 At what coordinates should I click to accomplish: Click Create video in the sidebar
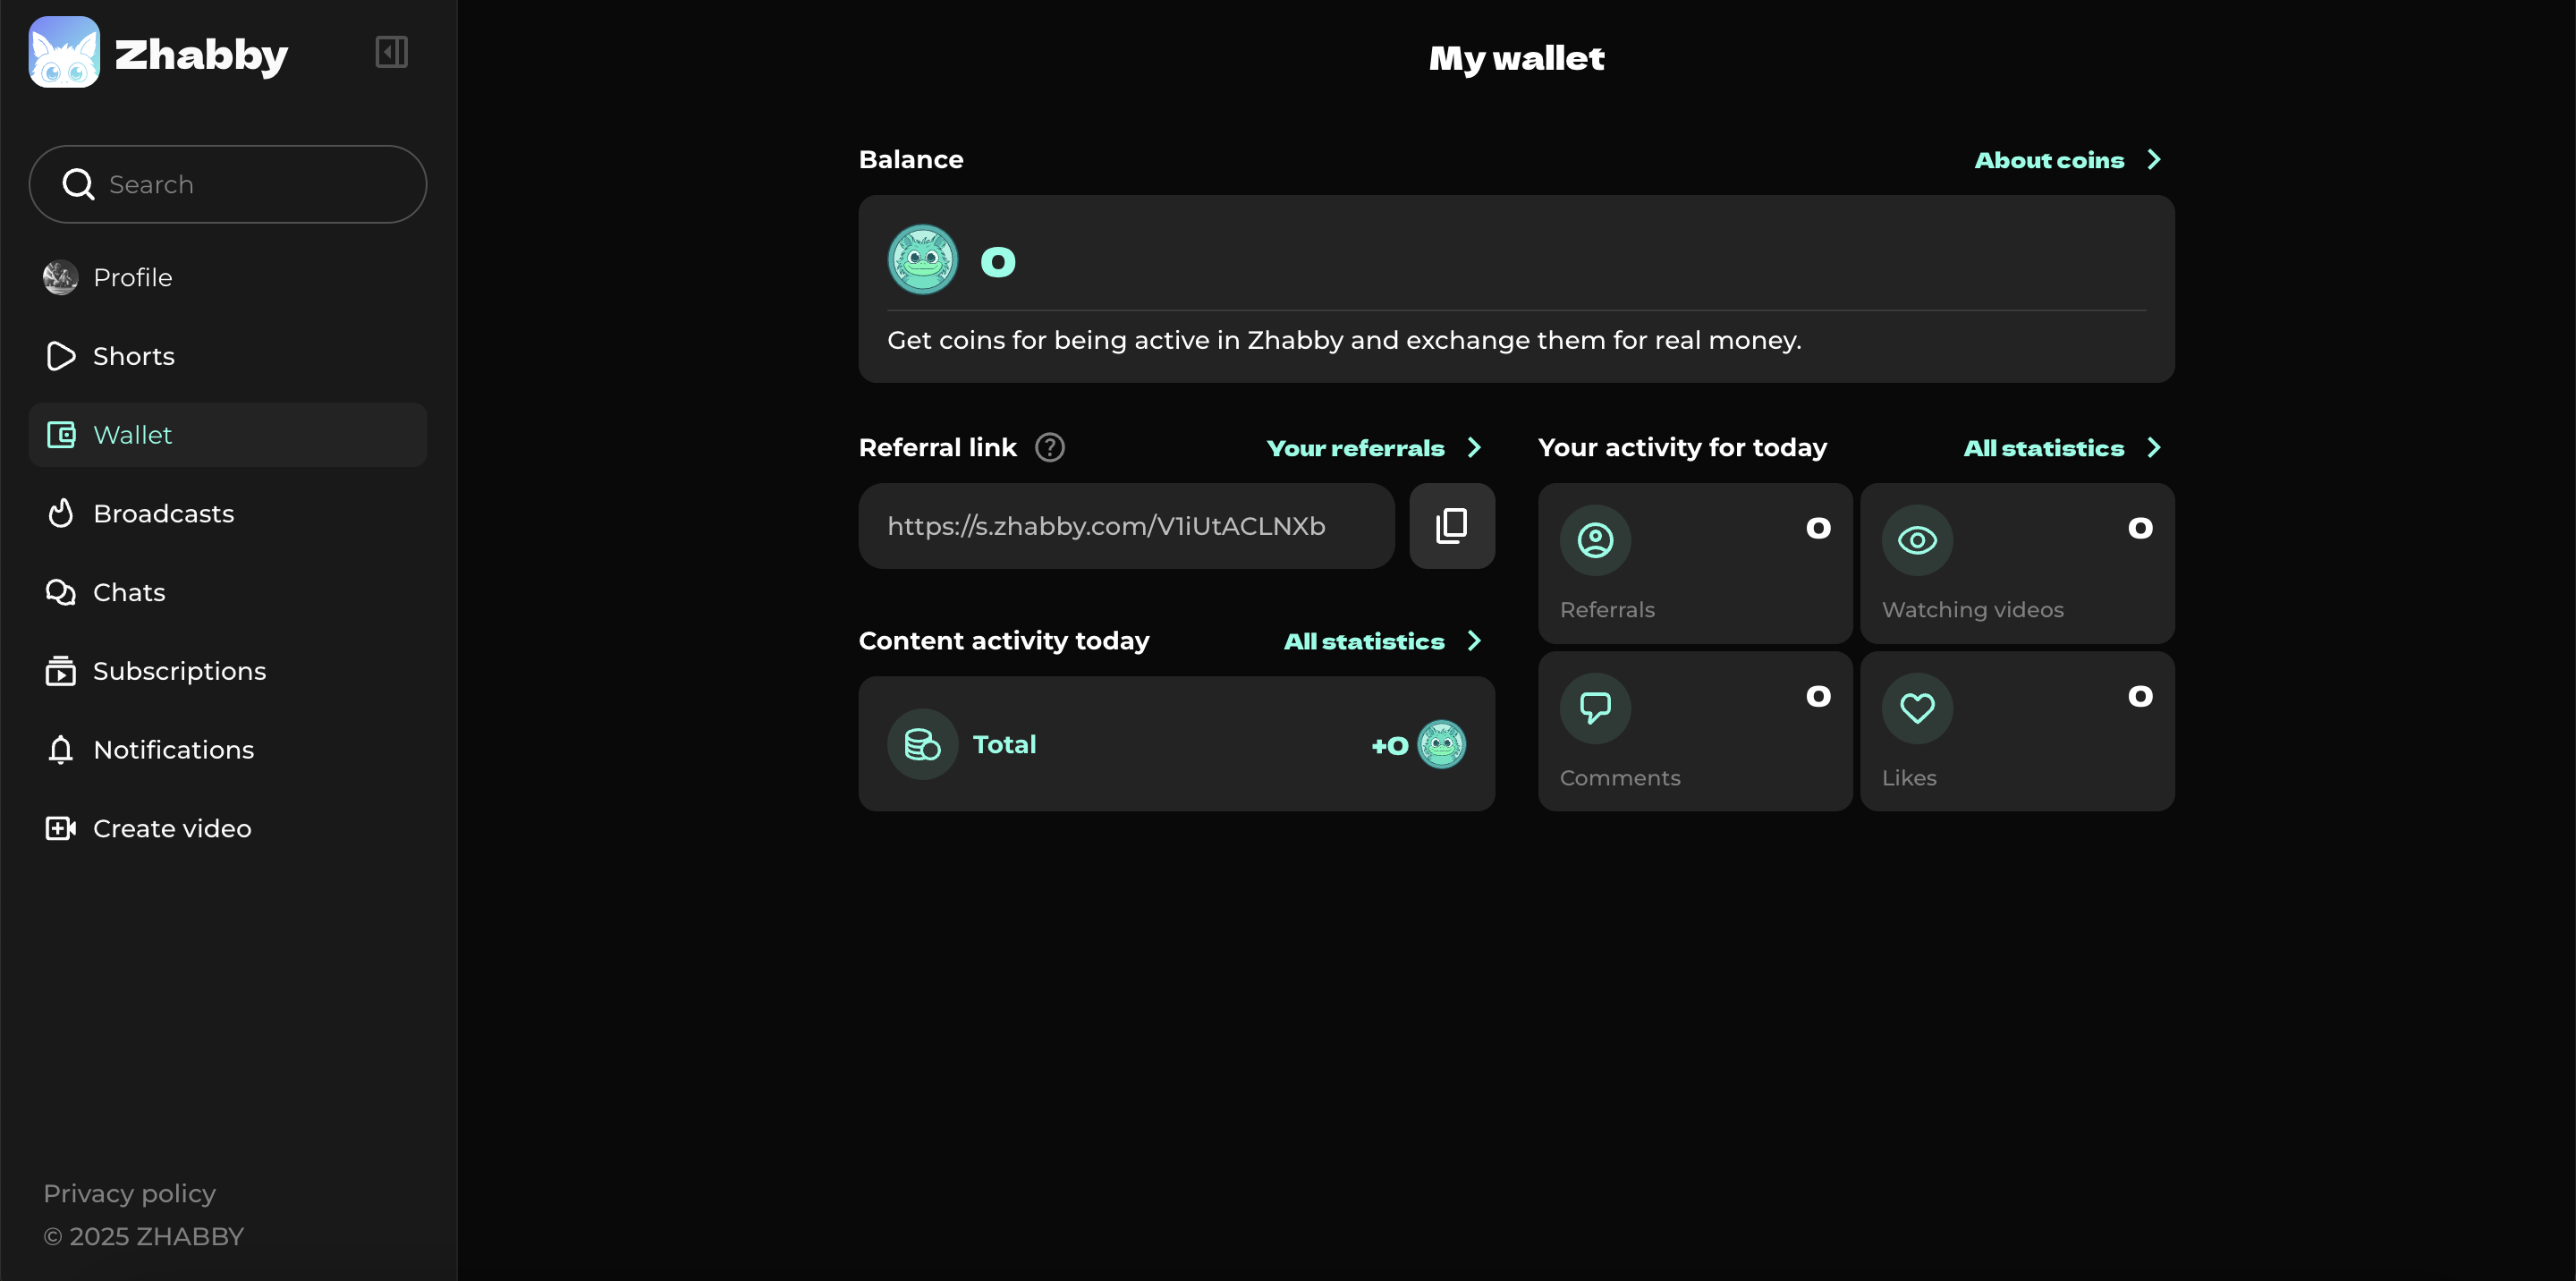coord(171,828)
